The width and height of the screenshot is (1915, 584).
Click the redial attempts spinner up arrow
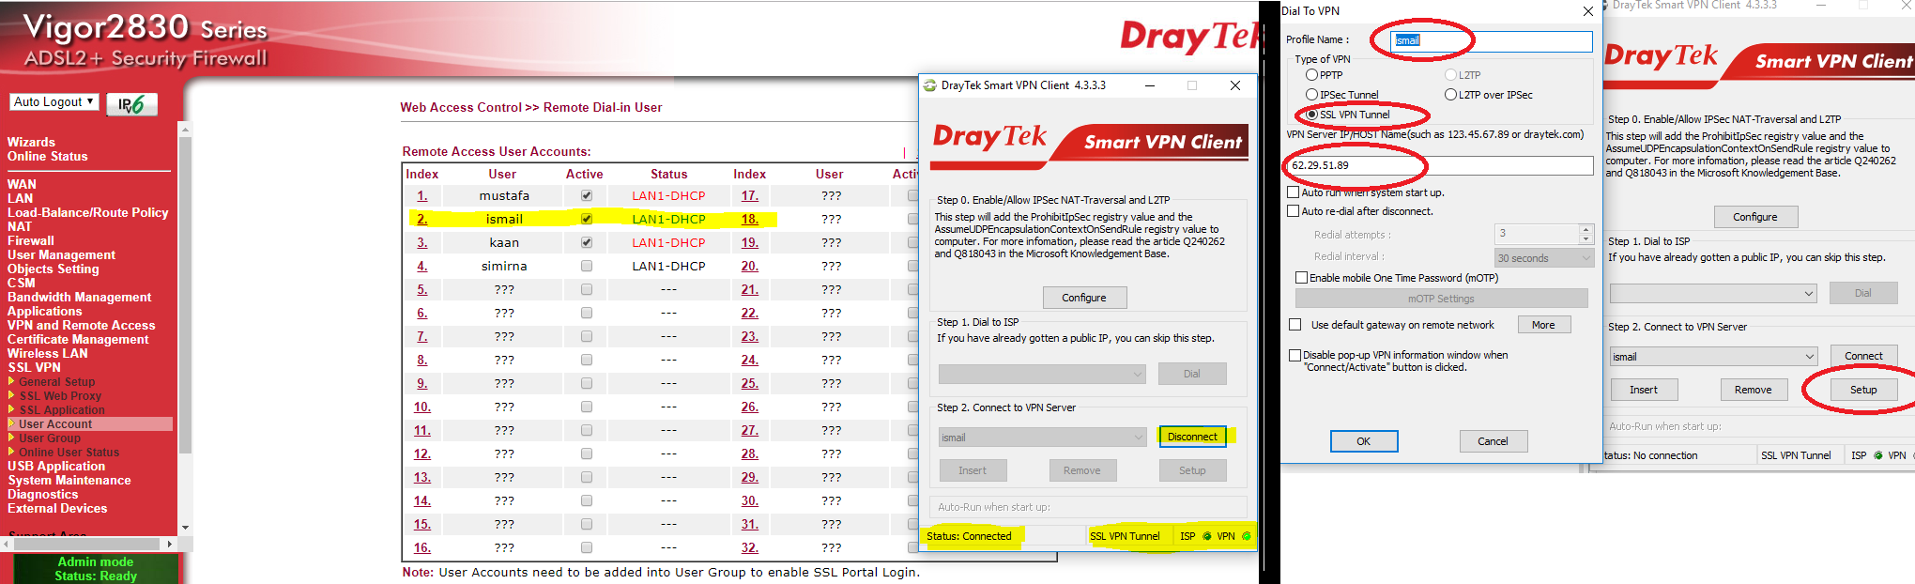pyautogui.click(x=1586, y=229)
